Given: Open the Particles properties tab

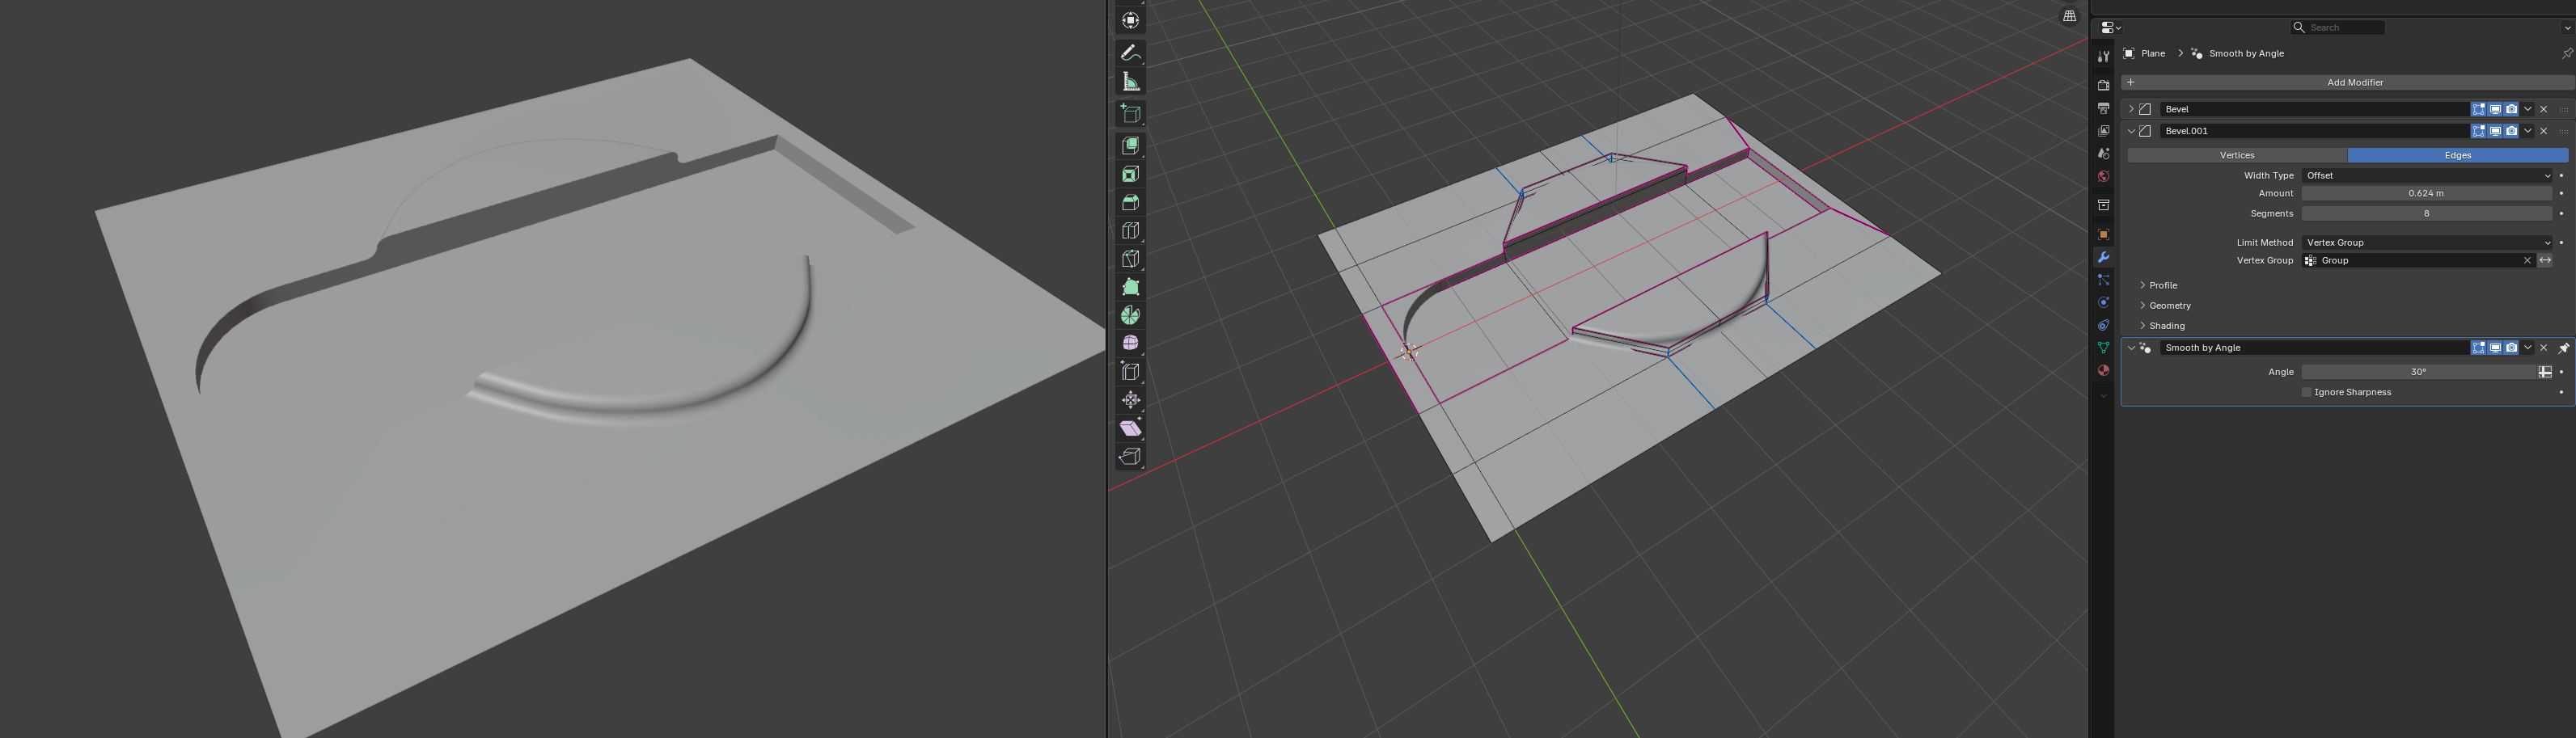Looking at the screenshot, I should (2103, 280).
